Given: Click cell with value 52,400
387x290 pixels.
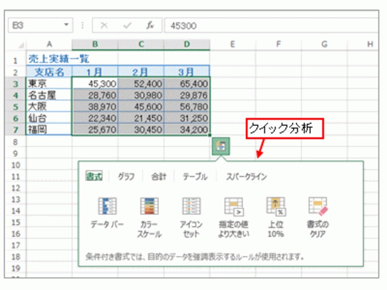Looking at the screenshot, I should (141, 83).
